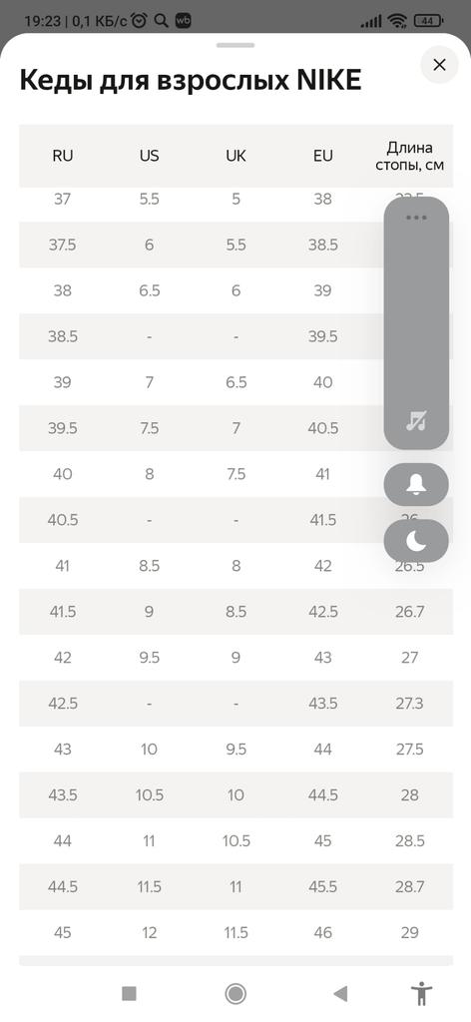Tap the wb app notification icon
Screen dimensions: 471x1022
(183, 21)
